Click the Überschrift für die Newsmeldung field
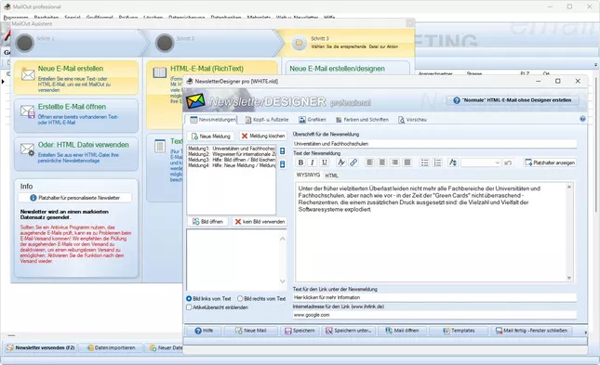The height and width of the screenshot is (365, 600). 434,144
